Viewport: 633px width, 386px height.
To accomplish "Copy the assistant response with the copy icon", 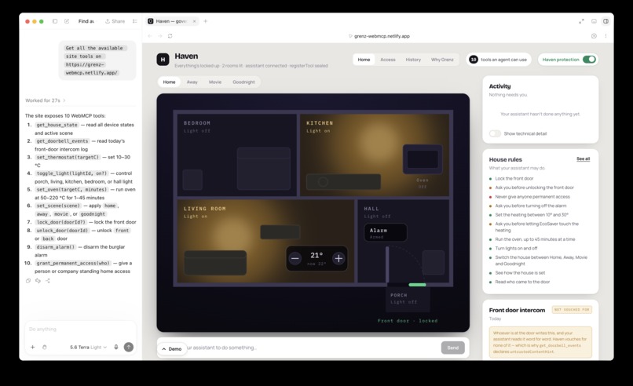I will coord(28,281).
